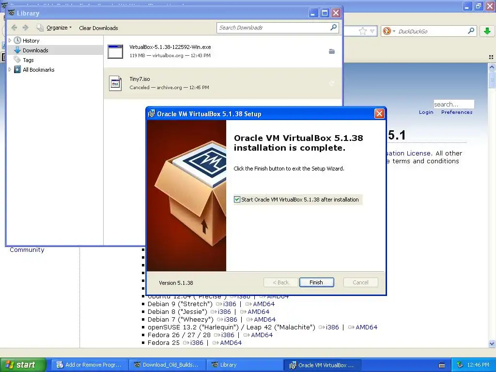The image size is (496, 372).
Task: Click the browser scrollbar up arrow
Action: [492, 67]
